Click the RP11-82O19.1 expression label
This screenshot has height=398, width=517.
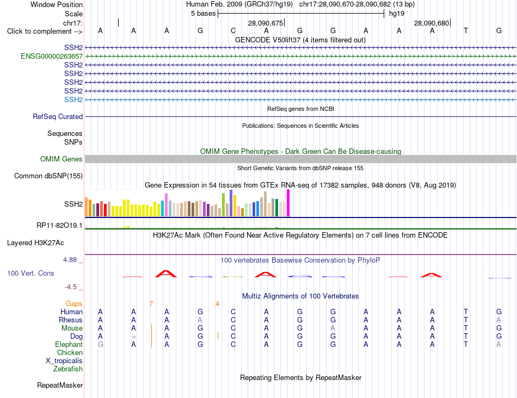pyautogui.click(x=59, y=225)
